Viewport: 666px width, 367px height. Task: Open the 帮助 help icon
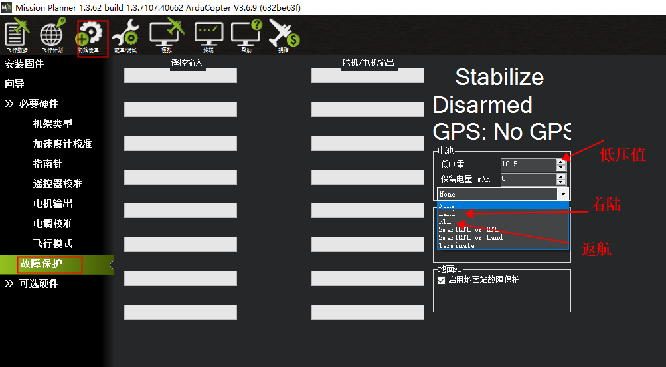point(246,36)
